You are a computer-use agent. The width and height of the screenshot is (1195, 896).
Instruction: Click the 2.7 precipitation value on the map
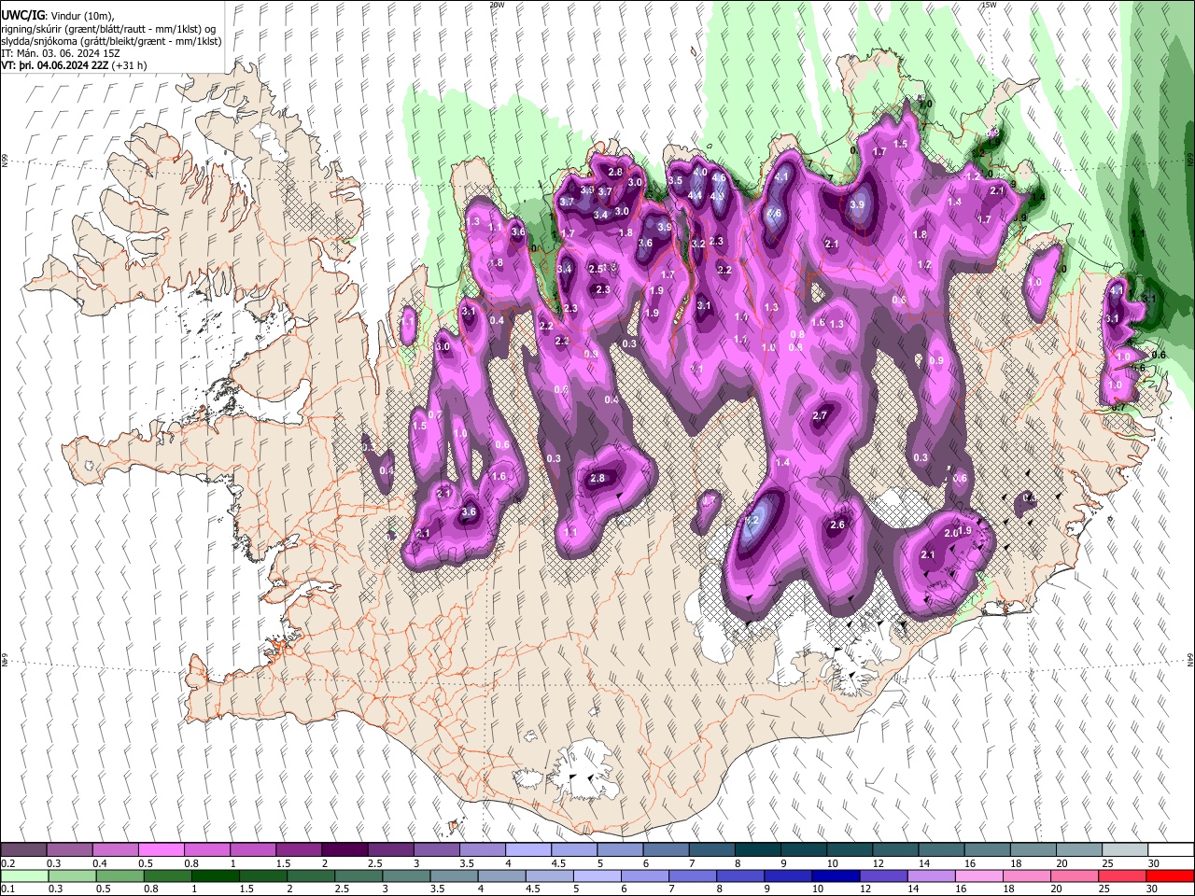(820, 415)
